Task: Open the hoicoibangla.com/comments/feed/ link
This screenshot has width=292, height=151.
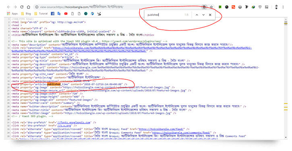Action: coord(181,132)
